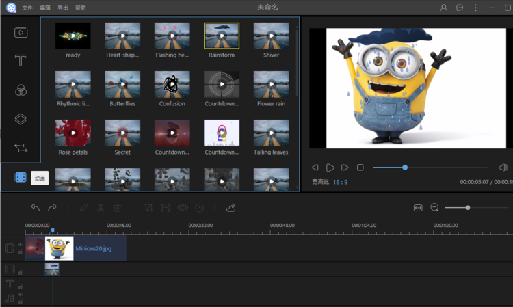Lock the text track

21,287
